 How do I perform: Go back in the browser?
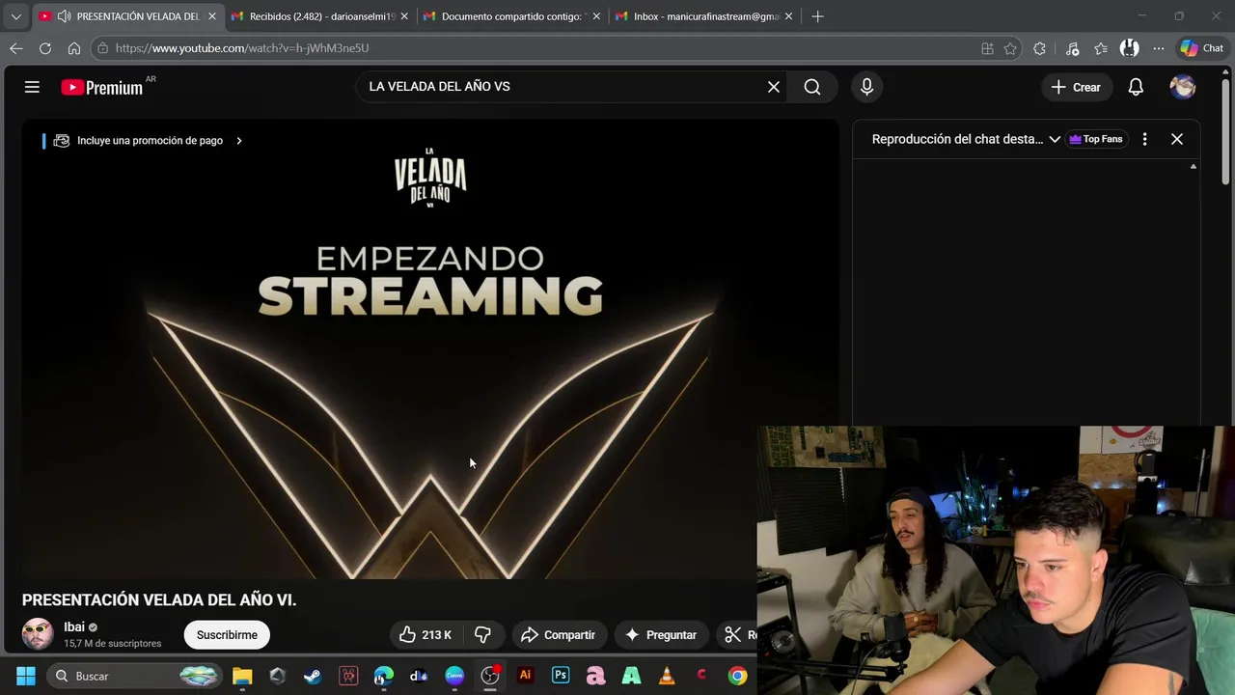tap(16, 48)
